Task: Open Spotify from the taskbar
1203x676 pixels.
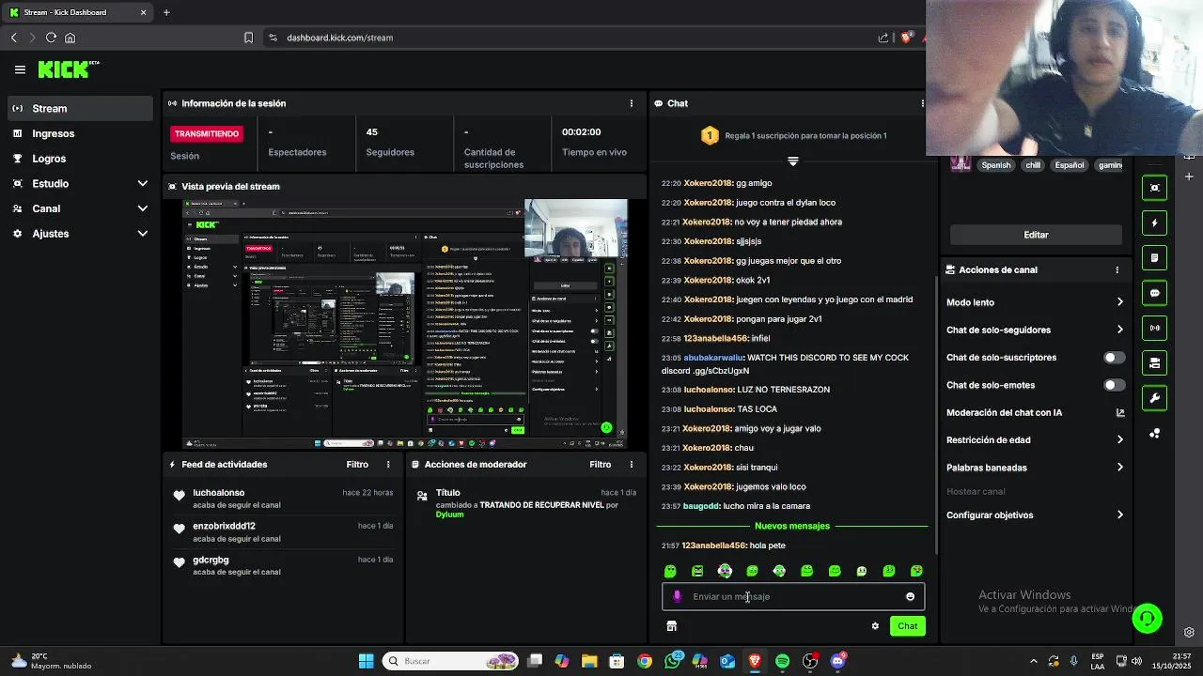Action: [782, 661]
